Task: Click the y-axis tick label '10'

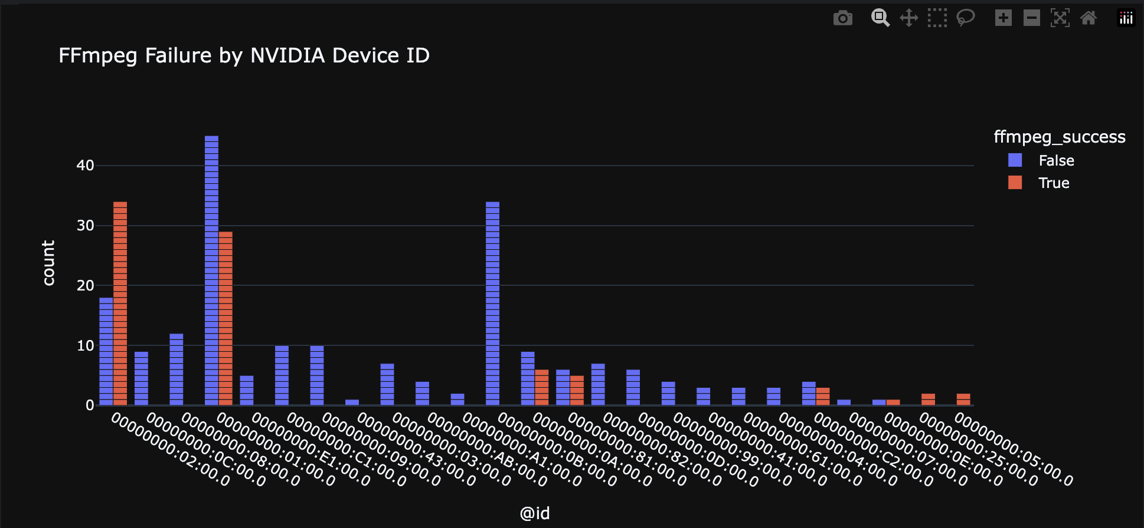Action: [85, 346]
